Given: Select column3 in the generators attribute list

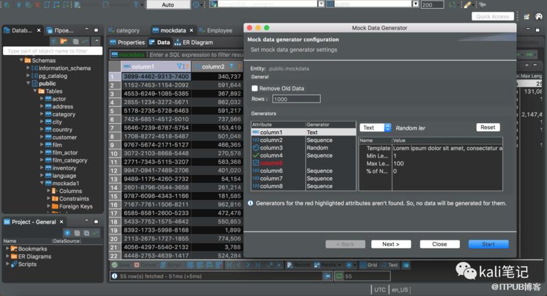Looking at the screenshot, I should [271, 148].
